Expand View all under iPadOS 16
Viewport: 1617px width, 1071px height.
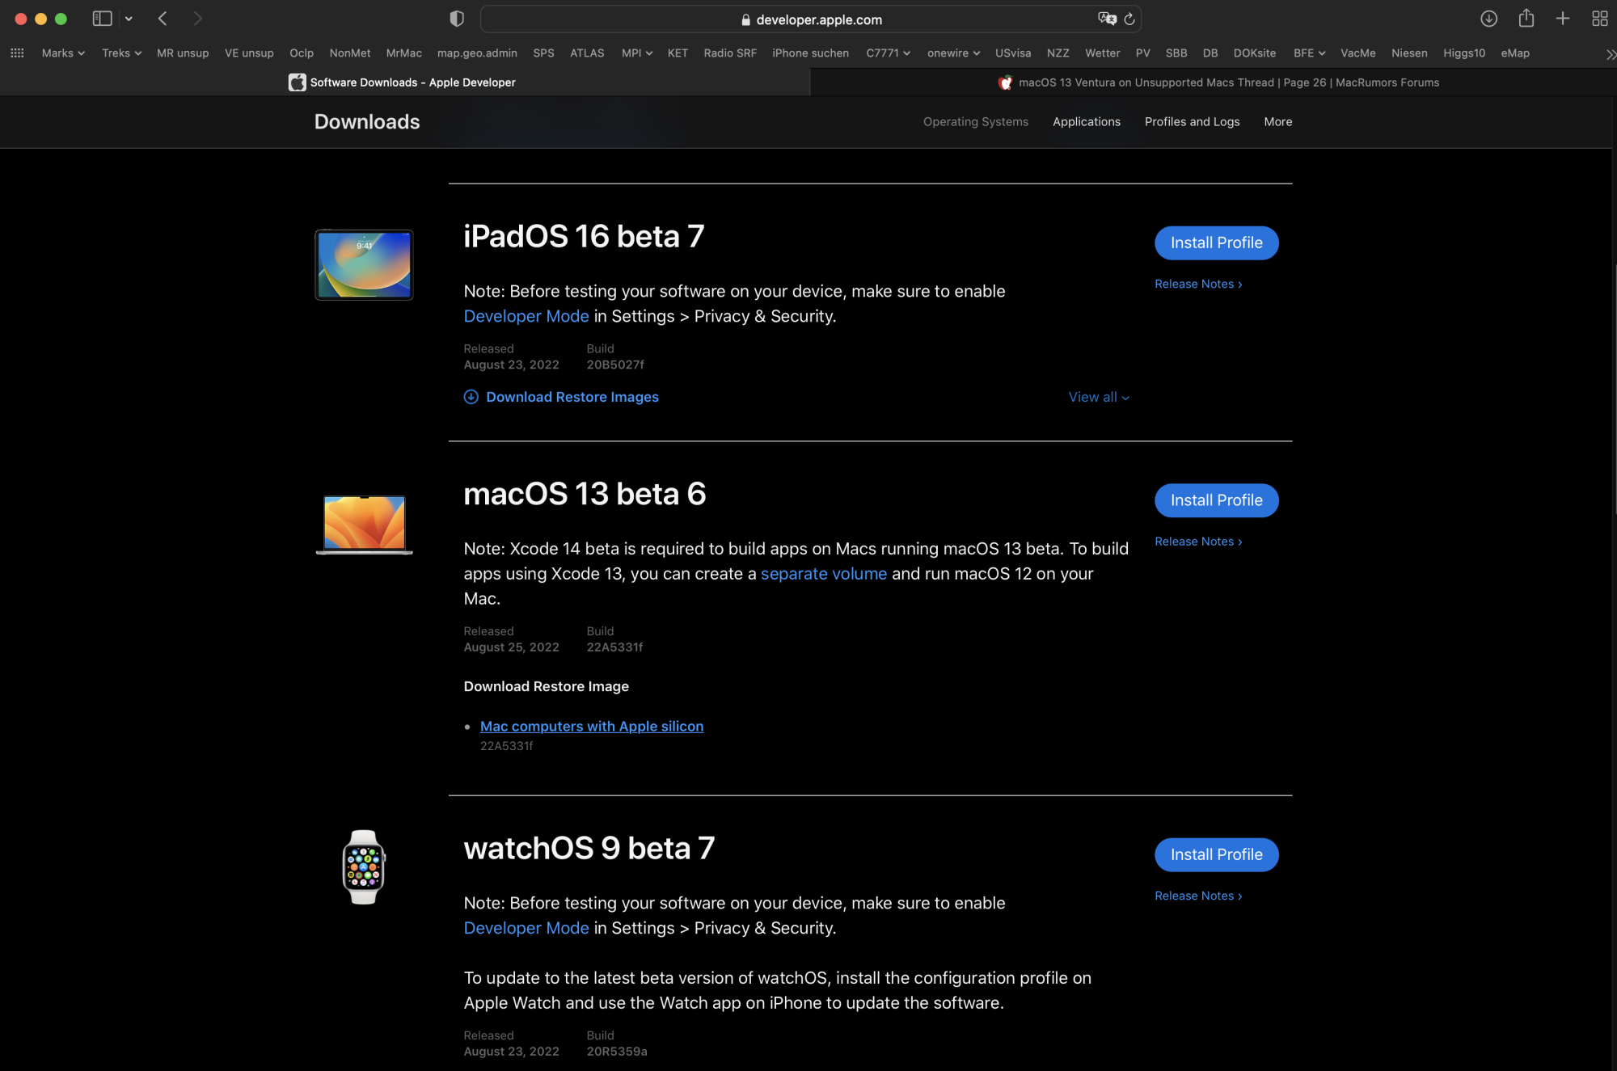(x=1099, y=397)
